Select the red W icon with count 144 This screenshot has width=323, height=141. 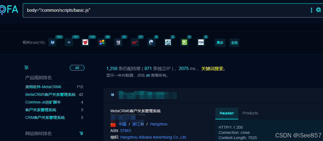(x=85, y=42)
